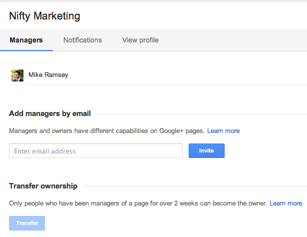
Task: Open the Notifications tab
Action: pyautogui.click(x=82, y=40)
